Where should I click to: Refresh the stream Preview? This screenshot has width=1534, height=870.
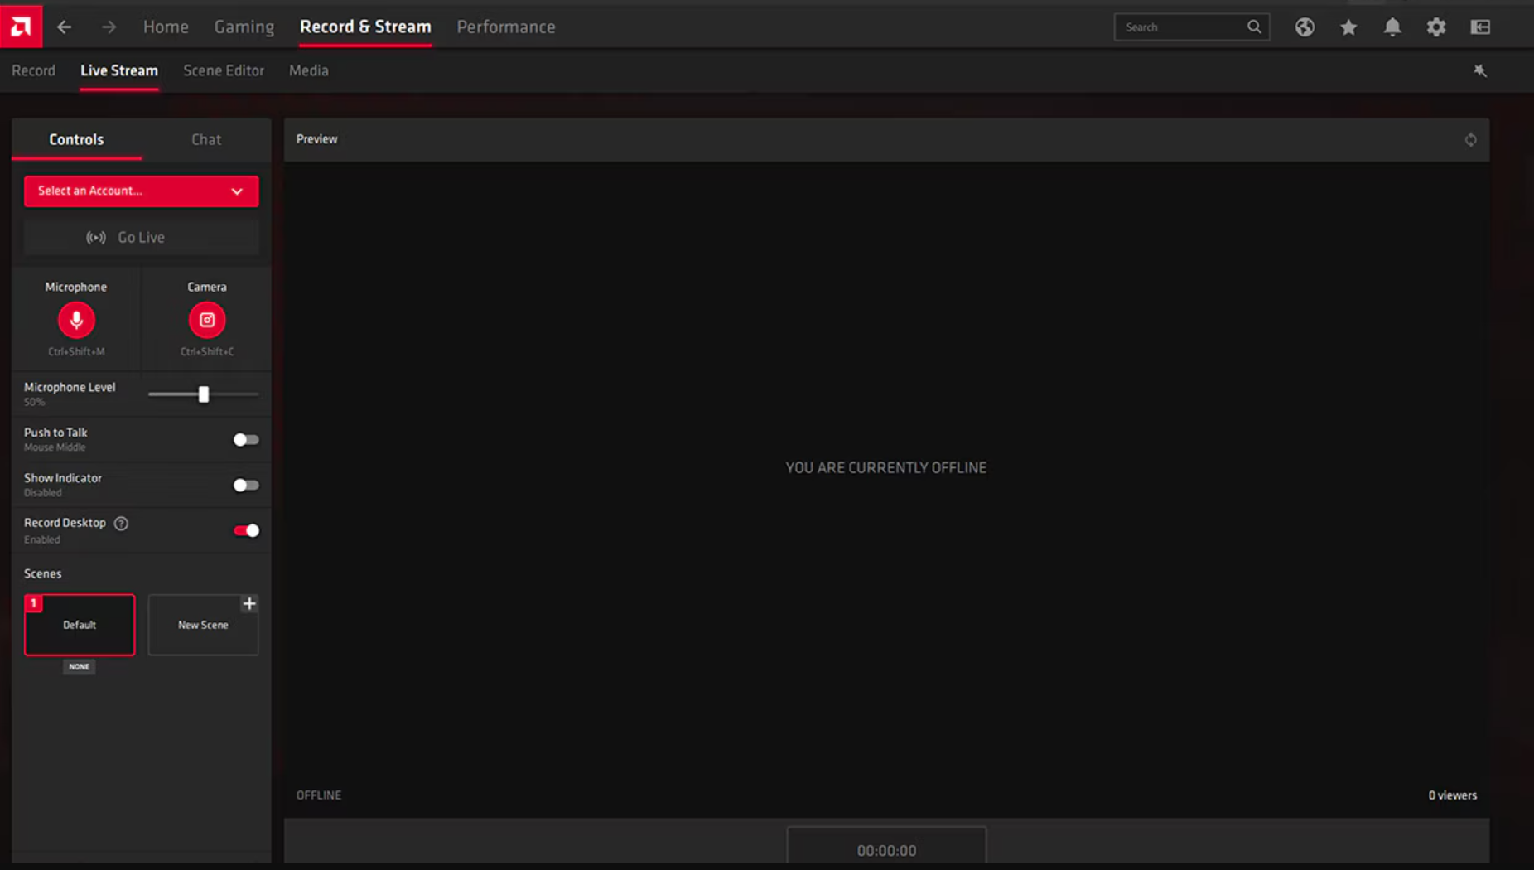(x=1470, y=139)
